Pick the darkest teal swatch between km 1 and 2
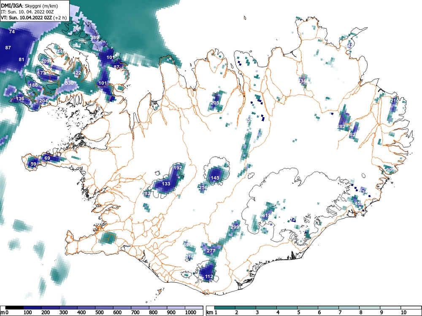The height and width of the screenshot is (316, 422). (x=225, y=308)
